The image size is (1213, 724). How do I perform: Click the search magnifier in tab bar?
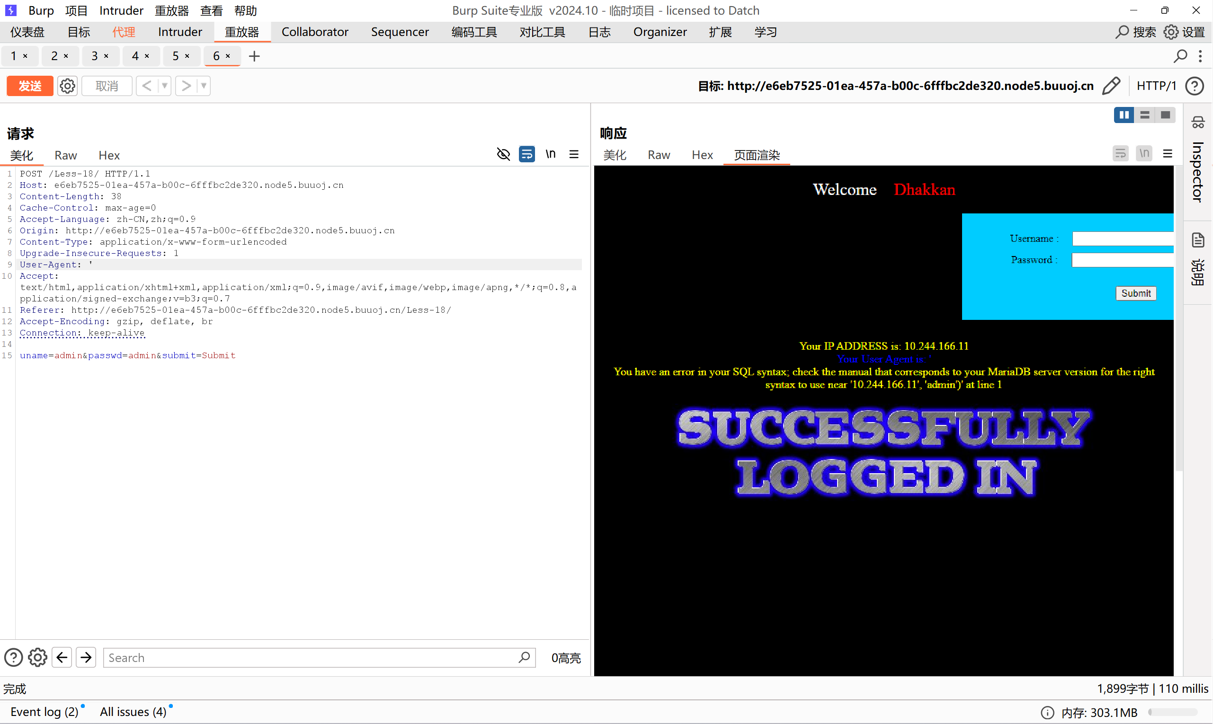[x=1180, y=56]
